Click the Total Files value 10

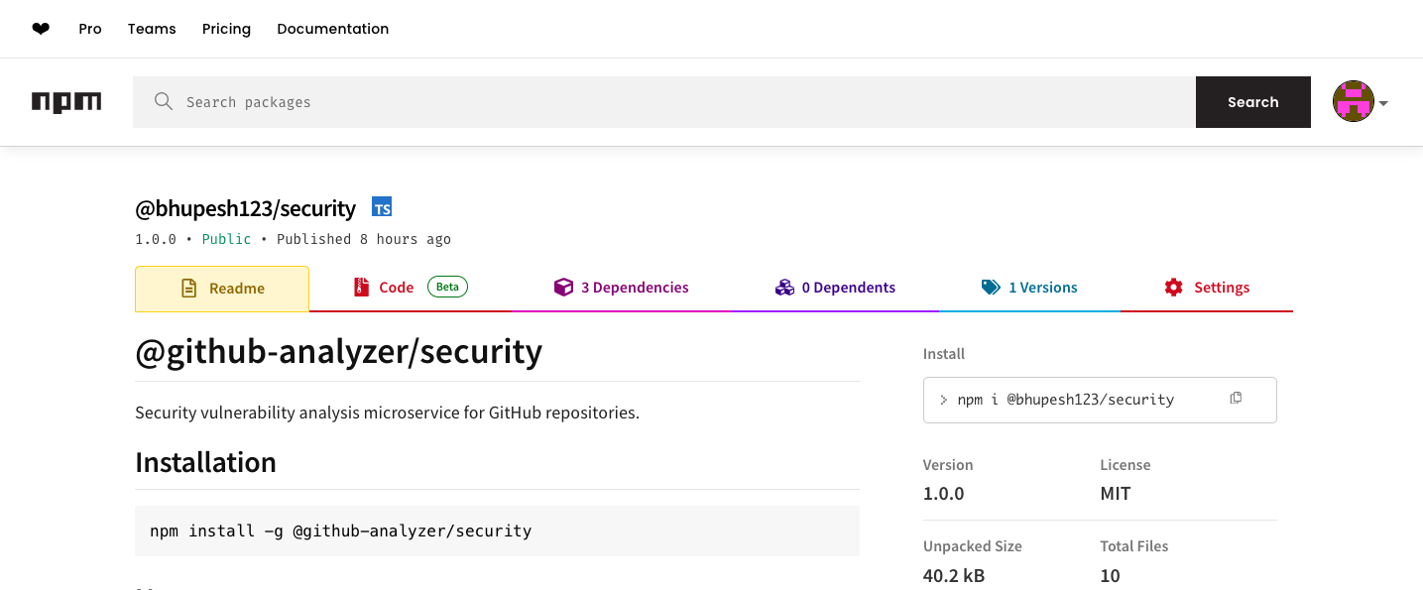(x=1110, y=575)
